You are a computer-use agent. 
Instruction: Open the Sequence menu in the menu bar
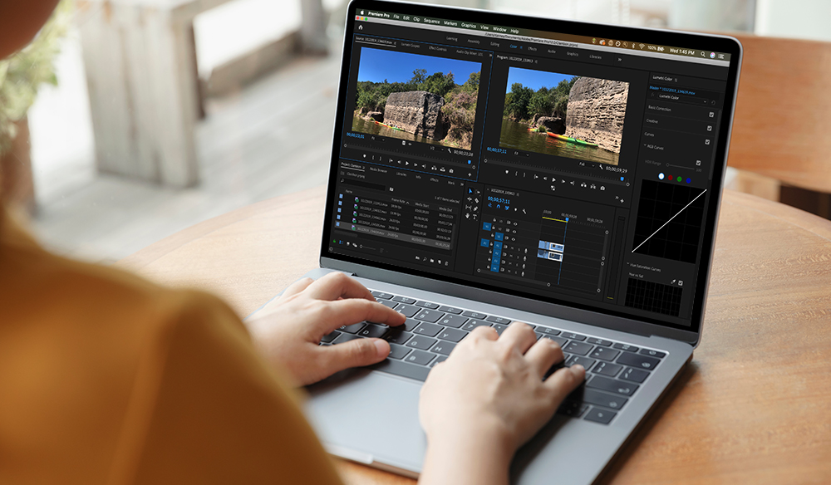(431, 22)
